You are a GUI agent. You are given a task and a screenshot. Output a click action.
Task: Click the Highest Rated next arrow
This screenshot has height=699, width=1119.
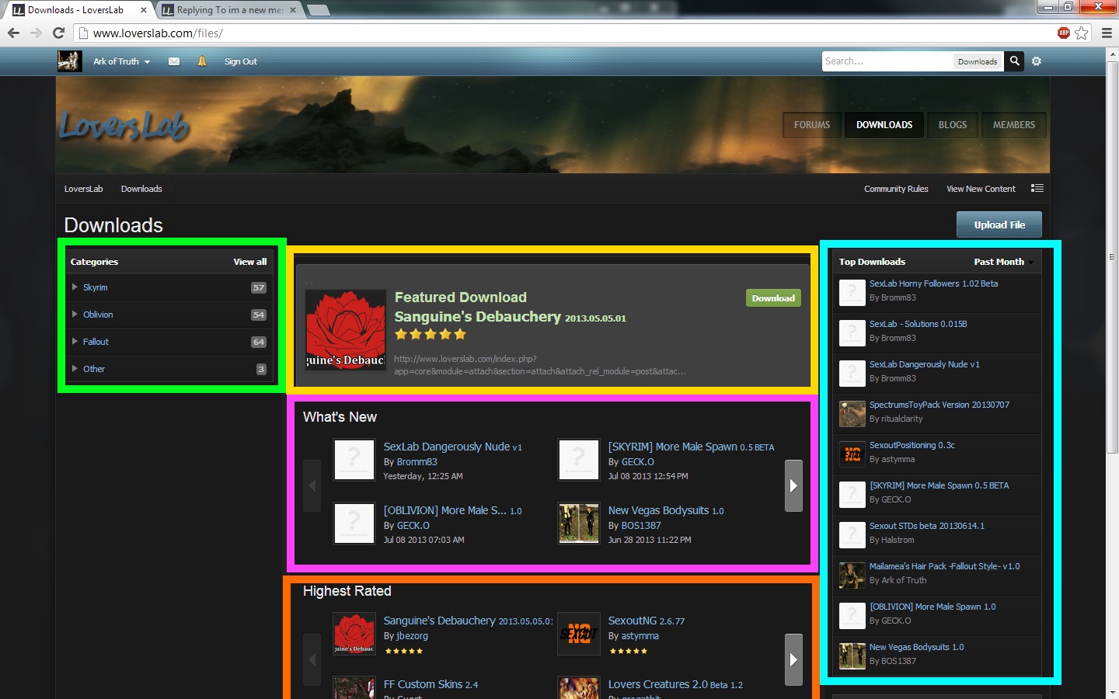(793, 659)
